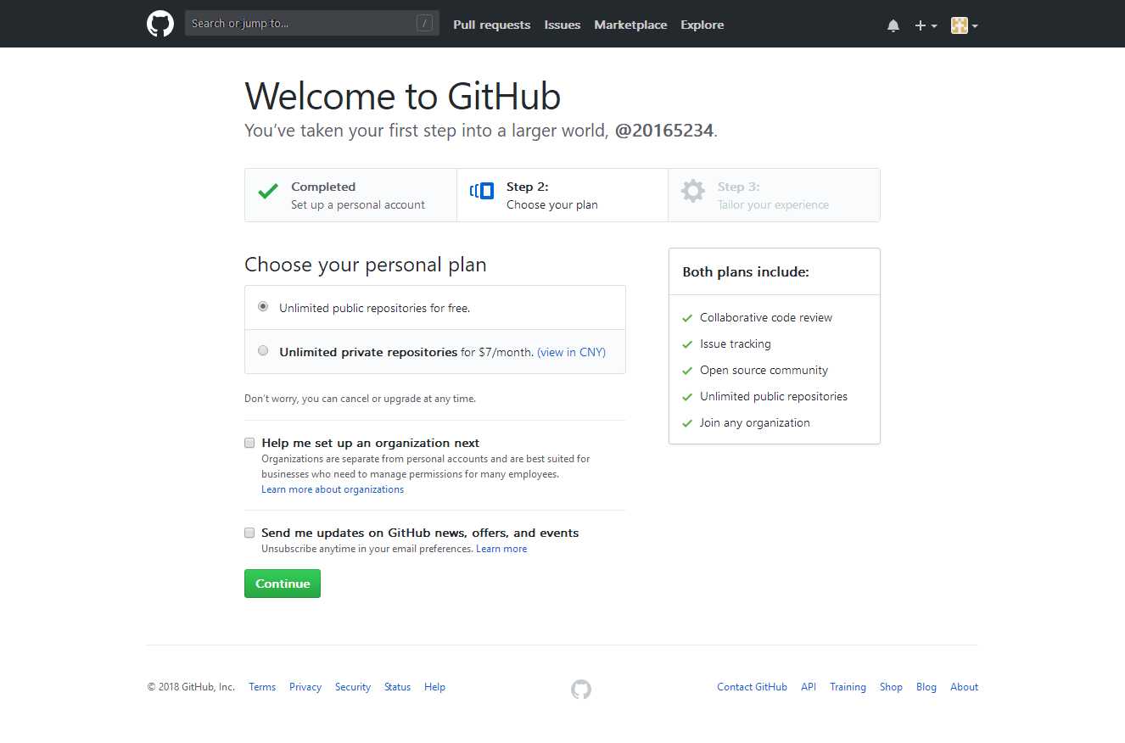
Task: Click checkmark beside Unlimited public repositories
Action: tap(687, 397)
